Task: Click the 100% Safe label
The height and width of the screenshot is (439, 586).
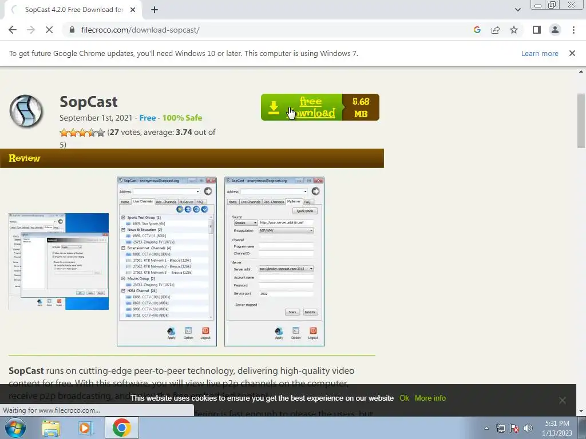Action: tap(182, 118)
